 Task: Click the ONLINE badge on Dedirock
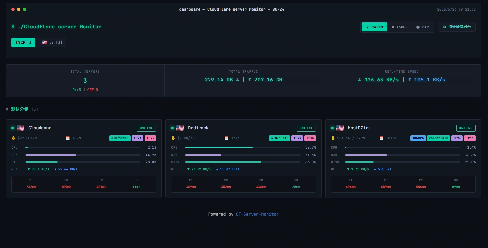(306, 128)
